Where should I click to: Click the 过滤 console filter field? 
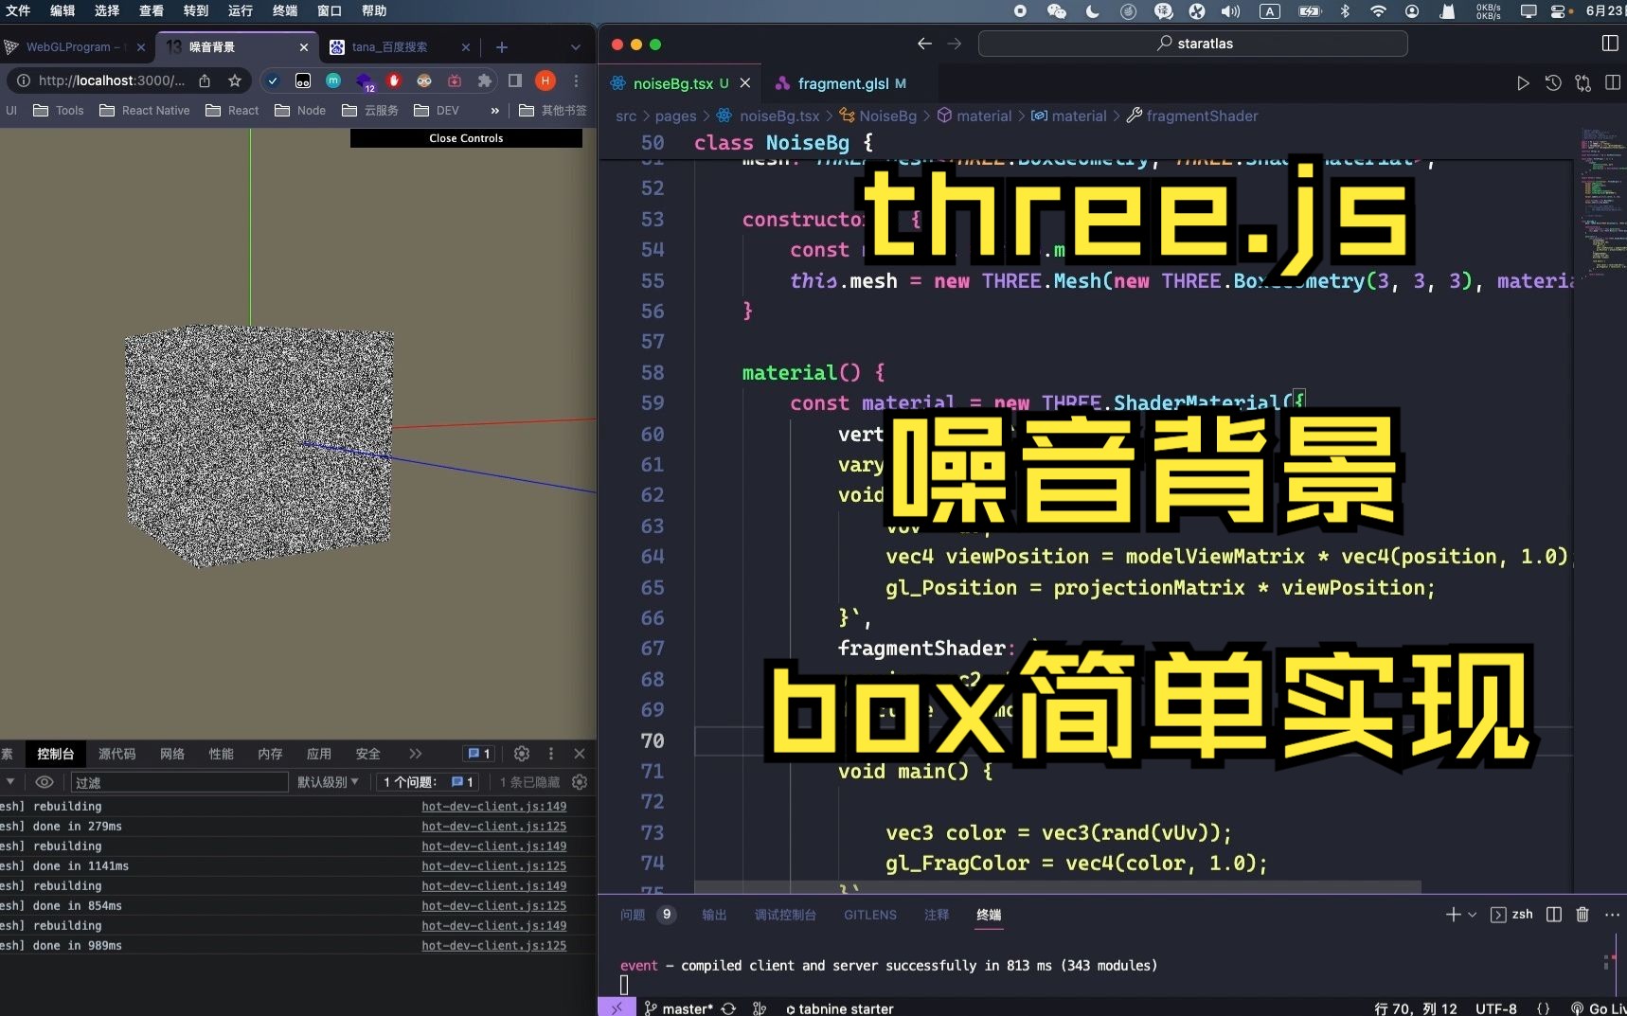[x=180, y=783]
